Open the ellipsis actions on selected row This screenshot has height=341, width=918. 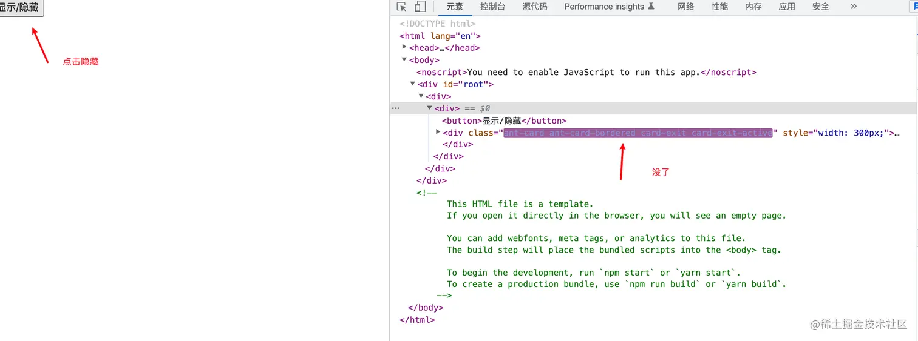point(396,108)
